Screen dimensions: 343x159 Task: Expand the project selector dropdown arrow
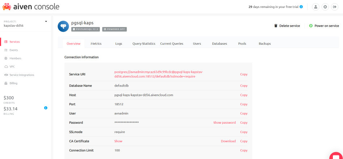pos(46,21)
